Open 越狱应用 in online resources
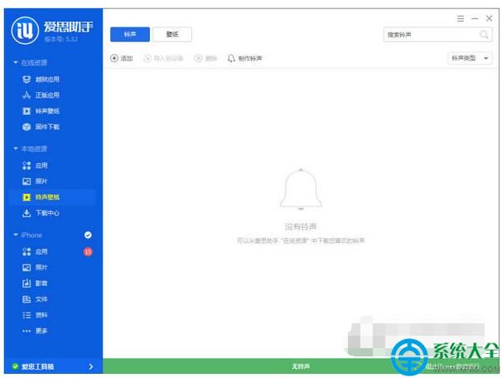 tap(41, 79)
